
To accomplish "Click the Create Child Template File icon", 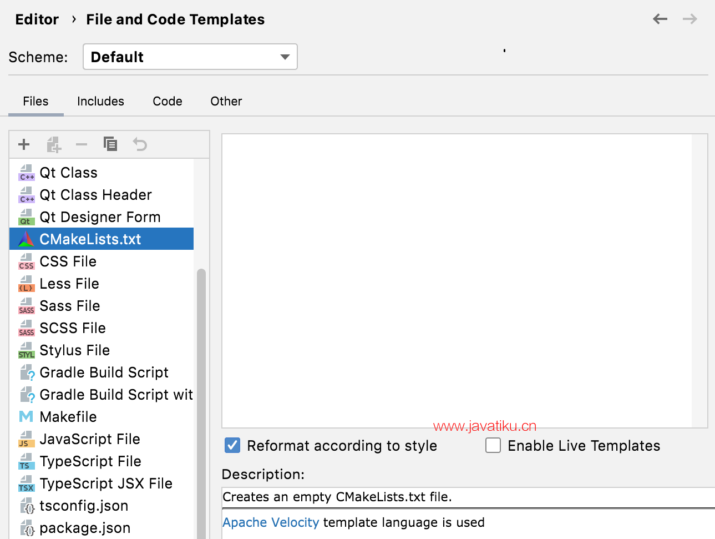I will [x=53, y=145].
